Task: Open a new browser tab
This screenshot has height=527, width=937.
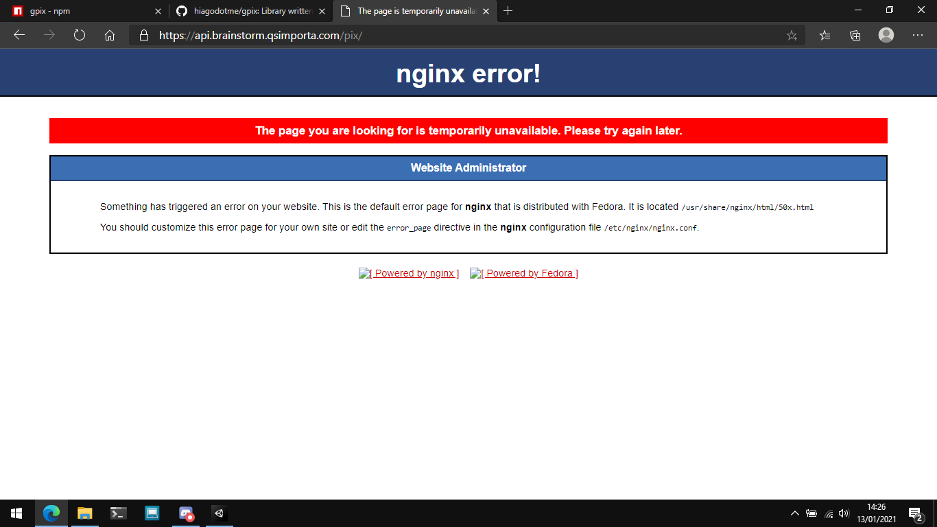Action: coord(508,11)
